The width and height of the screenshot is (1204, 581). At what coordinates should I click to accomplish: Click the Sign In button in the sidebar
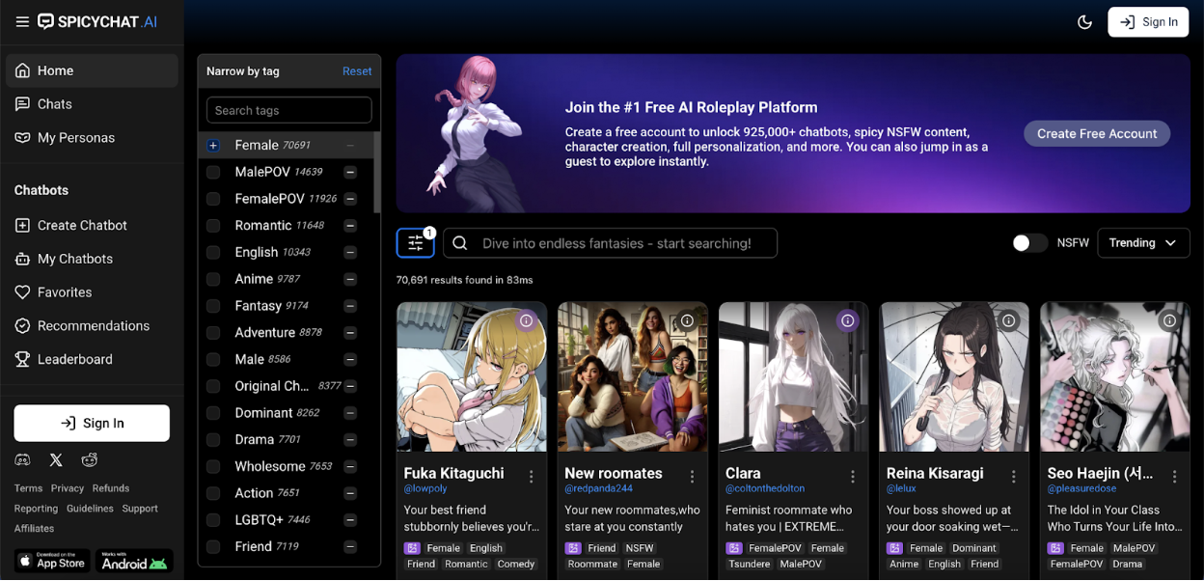[92, 423]
